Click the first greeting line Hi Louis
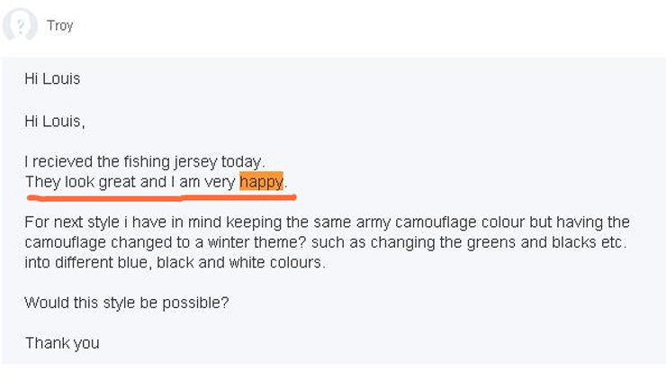This screenshot has height=382, width=666. tap(52, 78)
